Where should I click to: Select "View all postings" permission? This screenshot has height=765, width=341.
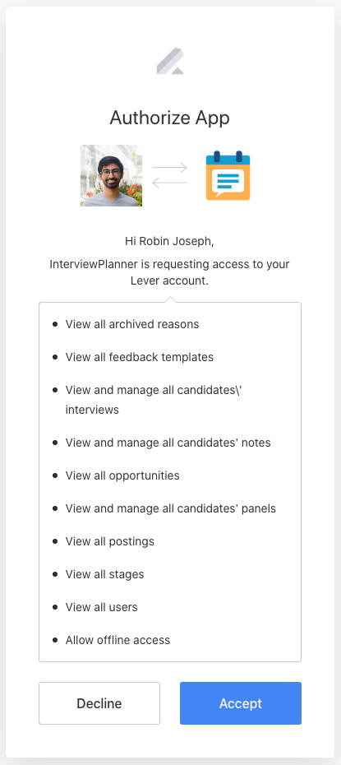(x=110, y=541)
